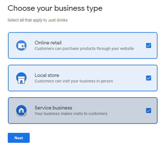Select the Online retail title text

pyautogui.click(x=48, y=43)
